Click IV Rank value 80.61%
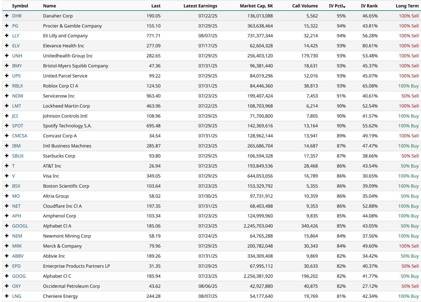 coord(370,46)
